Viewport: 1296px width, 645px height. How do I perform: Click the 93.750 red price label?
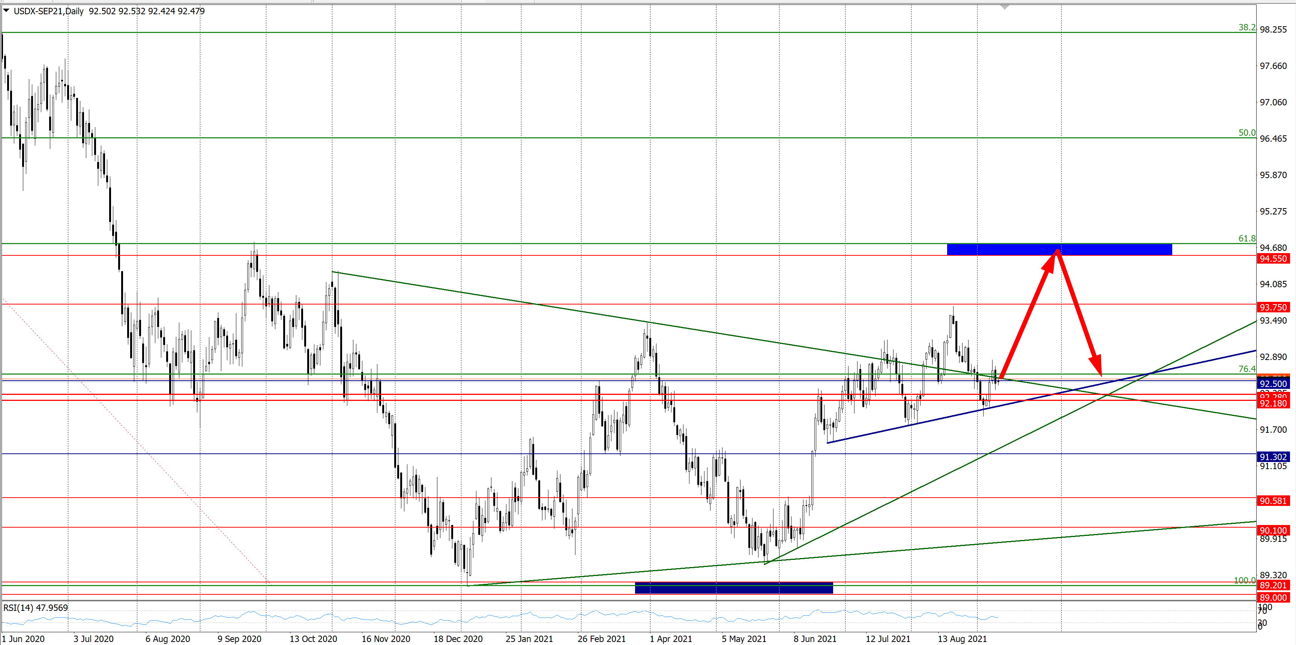[1273, 307]
